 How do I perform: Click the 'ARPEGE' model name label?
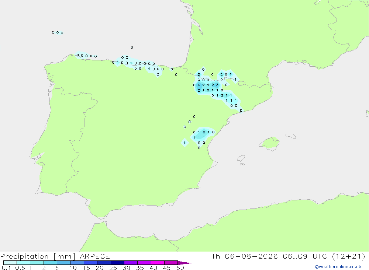coord(95,256)
